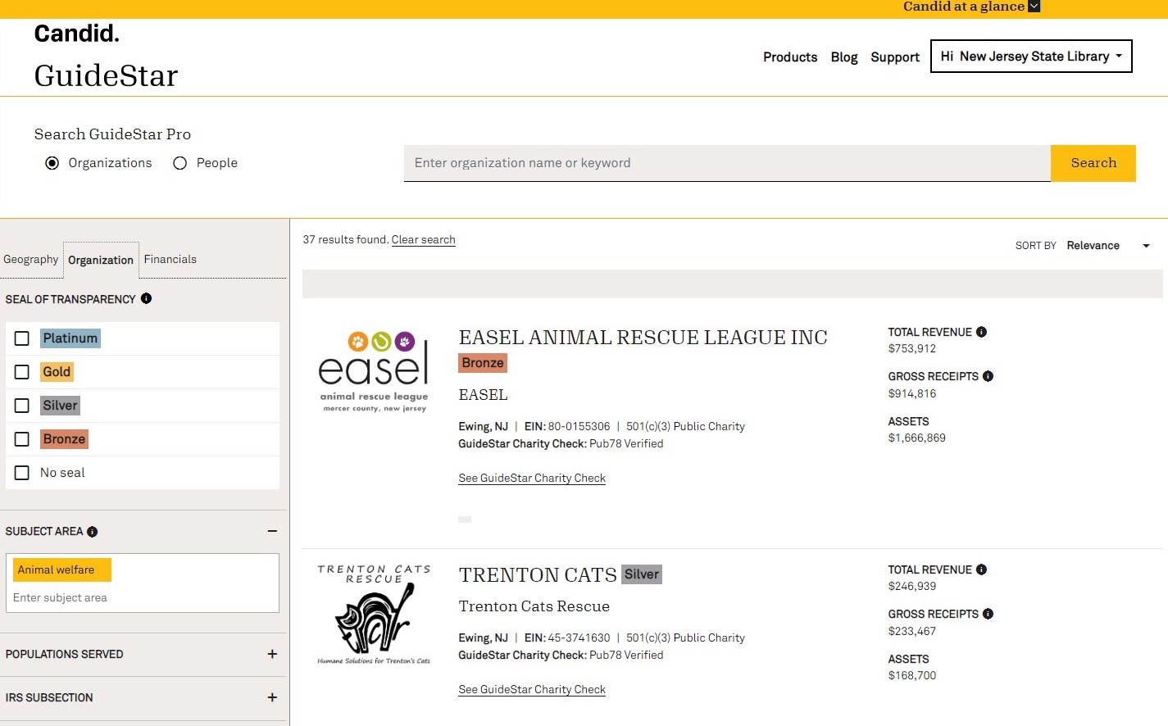Viewport: 1168px width, 726px height.
Task: Click the Subject Area info icon
Action: pos(92,532)
